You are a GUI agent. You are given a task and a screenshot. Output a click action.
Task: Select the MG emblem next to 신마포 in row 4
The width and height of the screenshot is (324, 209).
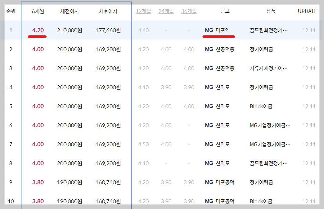pos(209,87)
